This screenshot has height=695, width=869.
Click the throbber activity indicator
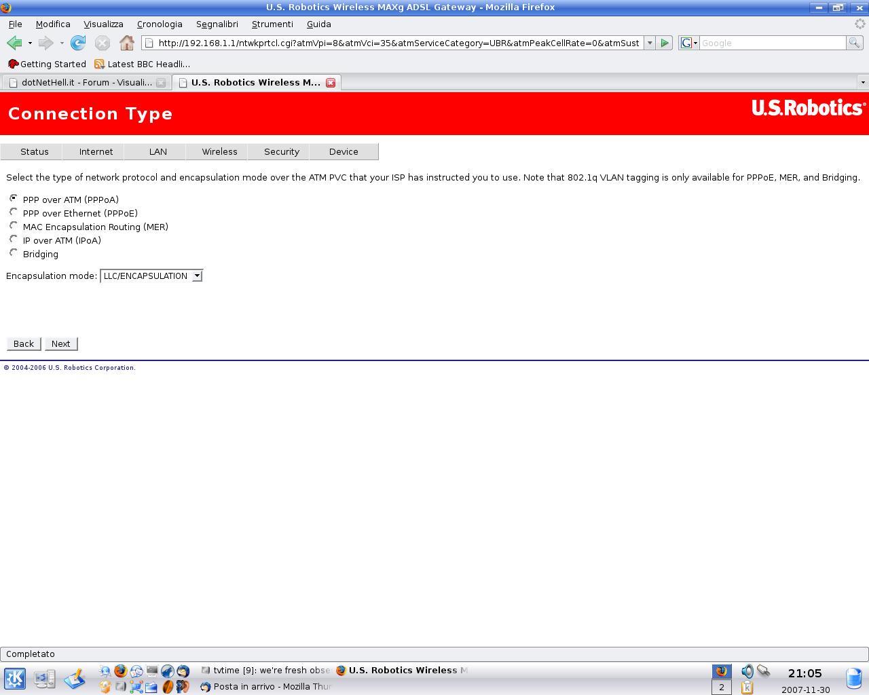[860, 24]
